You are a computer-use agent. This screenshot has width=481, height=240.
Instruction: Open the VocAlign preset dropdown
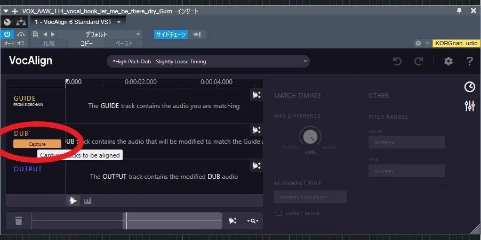pyautogui.click(x=208, y=62)
